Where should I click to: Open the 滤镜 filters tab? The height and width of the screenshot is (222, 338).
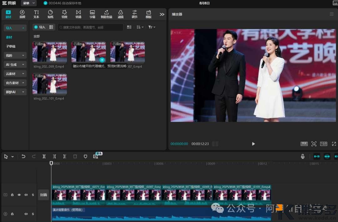click(x=120, y=14)
